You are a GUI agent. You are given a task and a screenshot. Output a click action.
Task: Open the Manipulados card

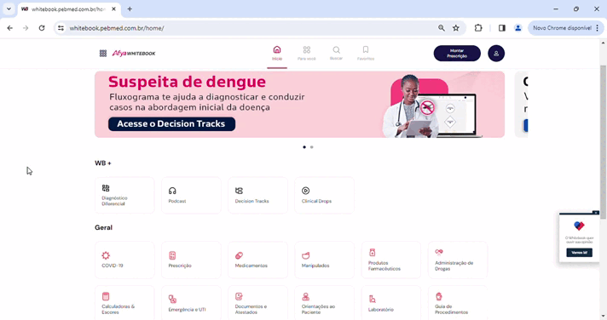(325, 260)
